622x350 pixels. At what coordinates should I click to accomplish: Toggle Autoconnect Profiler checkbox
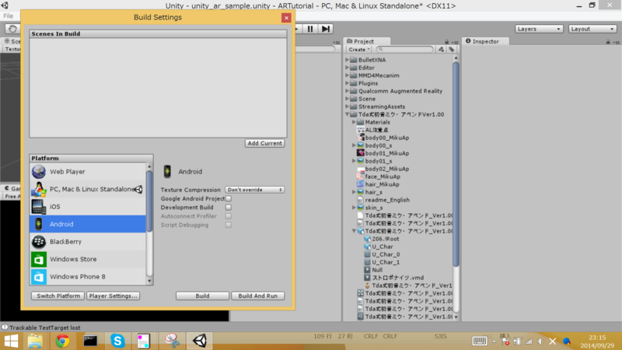(x=229, y=216)
